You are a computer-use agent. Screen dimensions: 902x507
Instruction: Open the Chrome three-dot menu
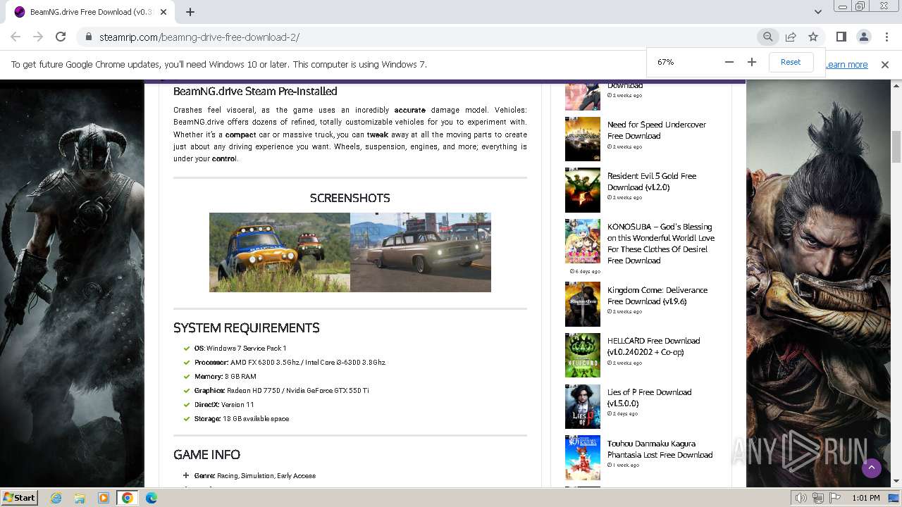pos(886,37)
